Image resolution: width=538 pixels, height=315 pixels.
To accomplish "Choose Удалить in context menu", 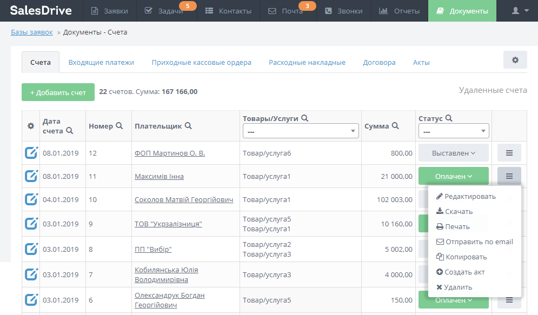I will [454, 287].
